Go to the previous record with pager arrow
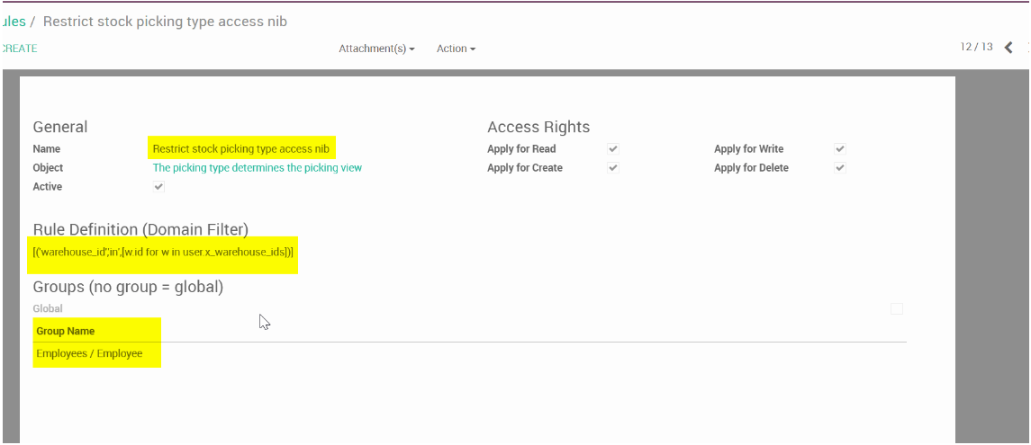 1008,48
